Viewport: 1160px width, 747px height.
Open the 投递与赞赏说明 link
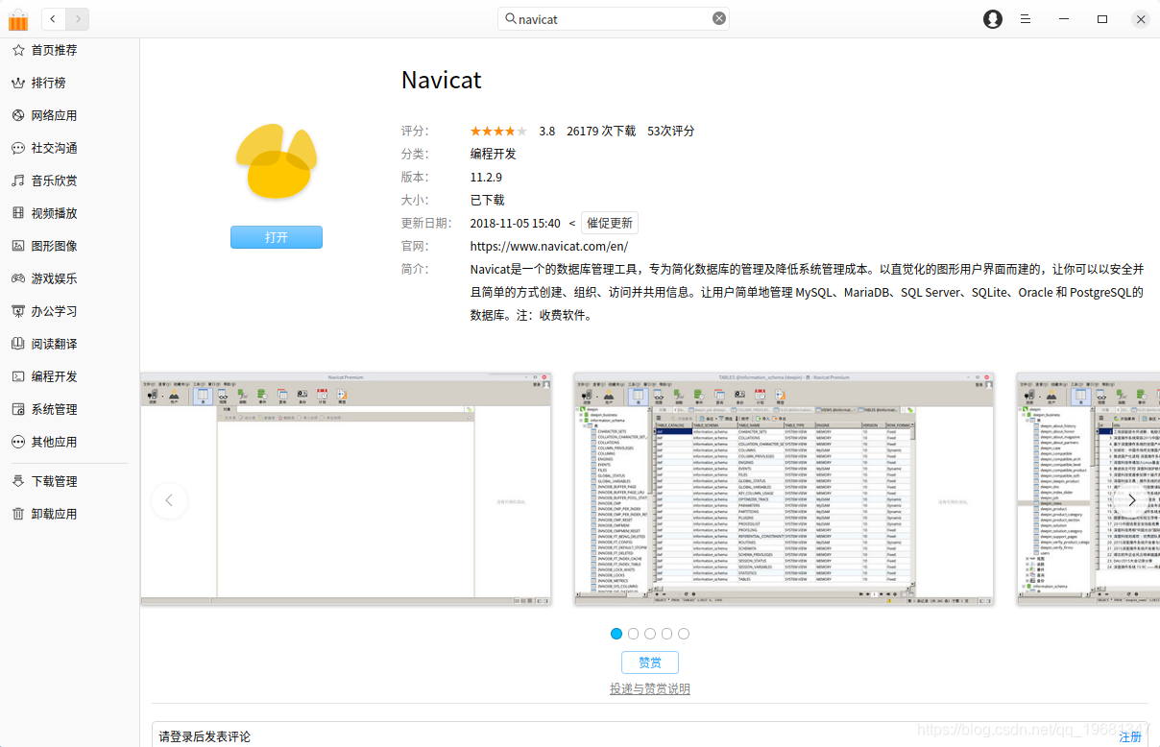click(x=650, y=688)
